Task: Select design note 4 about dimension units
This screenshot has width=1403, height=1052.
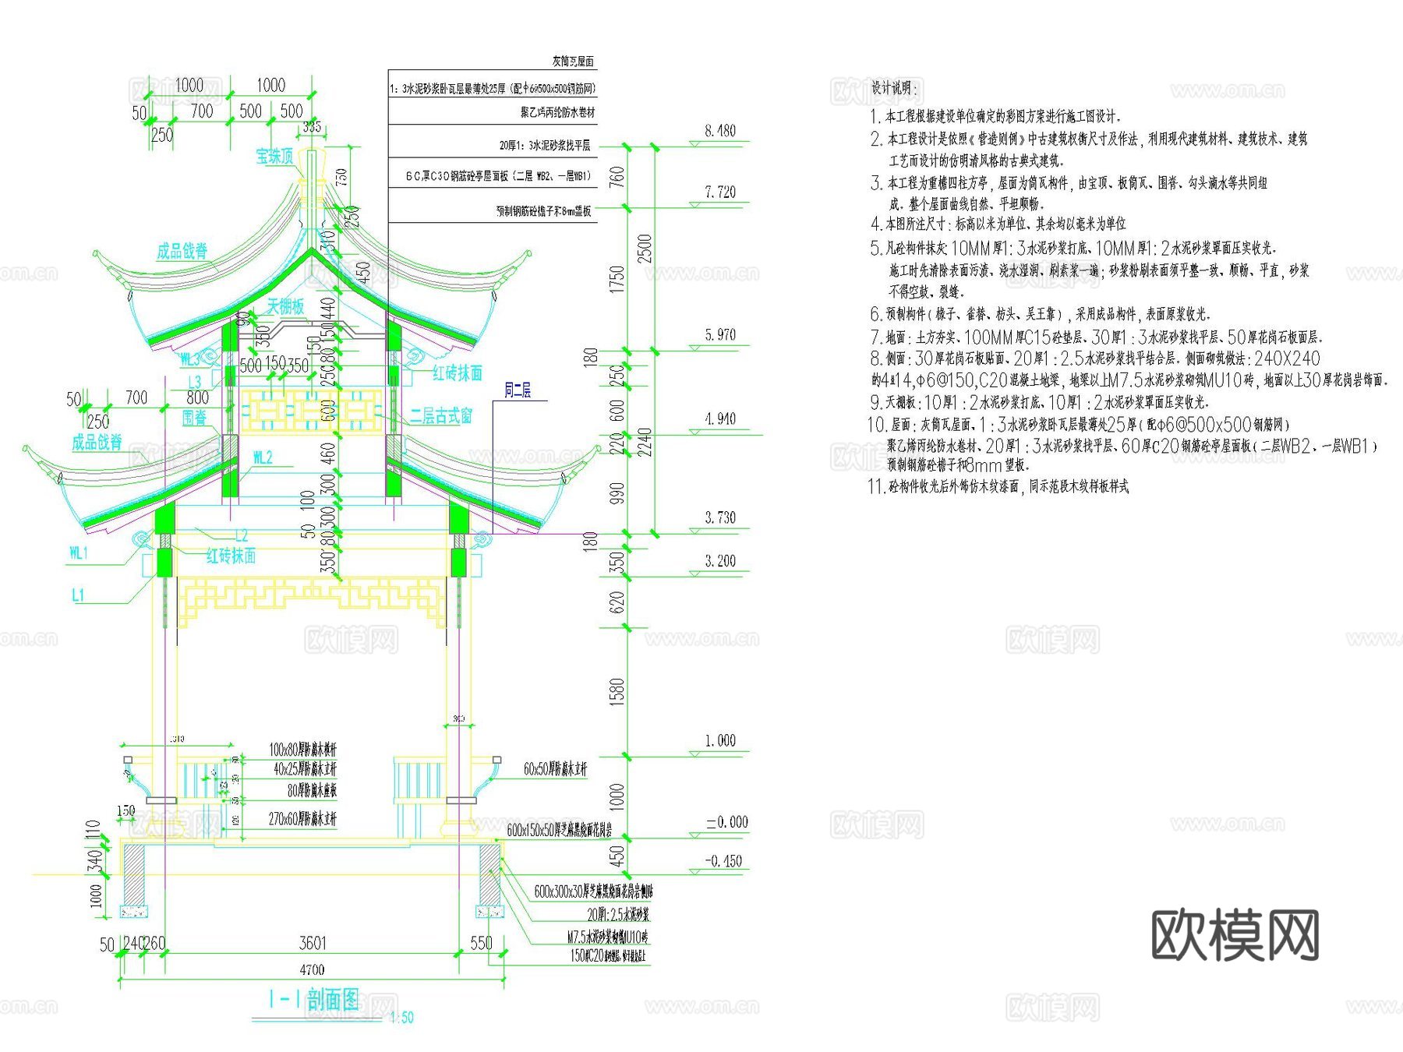Action: 998,224
